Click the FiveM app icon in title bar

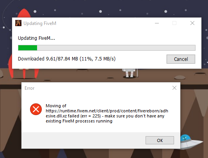click(18, 23)
